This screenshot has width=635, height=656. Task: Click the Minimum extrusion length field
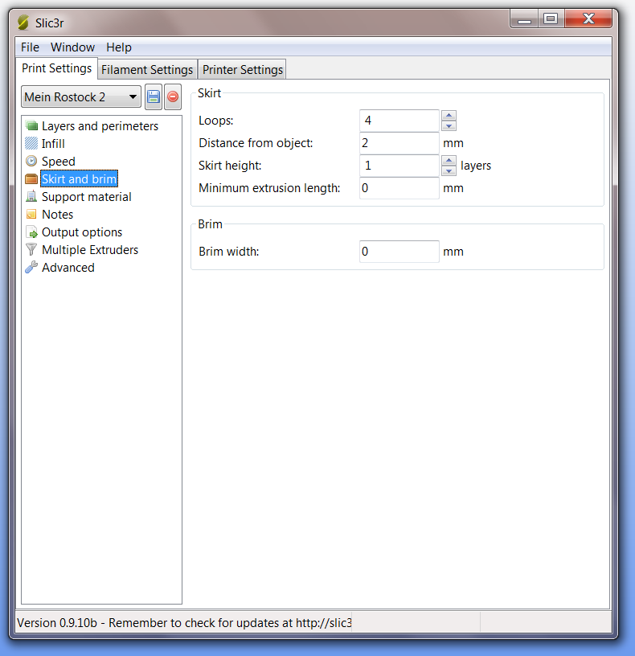[x=399, y=188]
